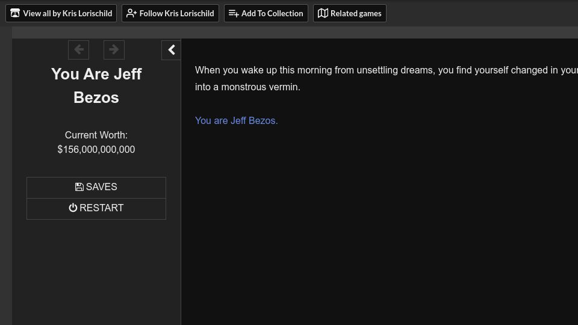578x325 pixels.
Task: Open Related games
Action: (x=349, y=13)
